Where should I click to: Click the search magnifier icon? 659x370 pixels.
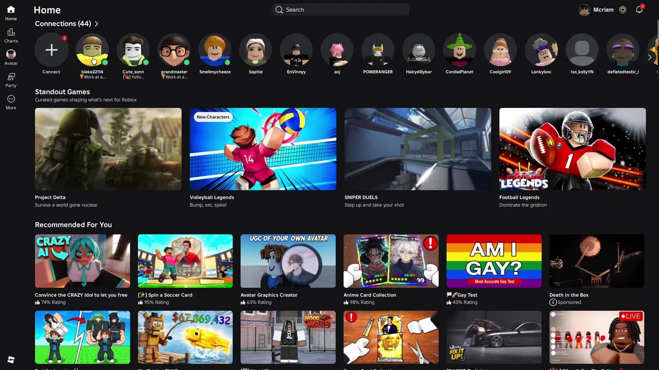click(279, 10)
